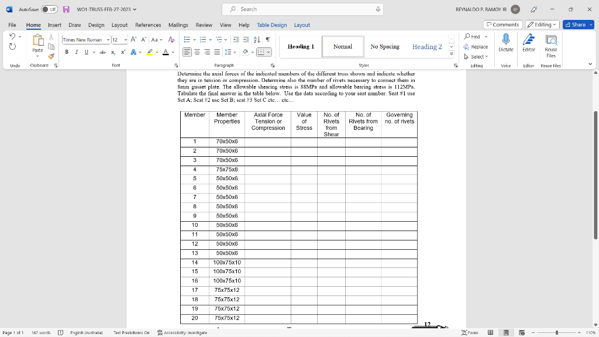
Task: Decrease font size
Action: pos(143,39)
